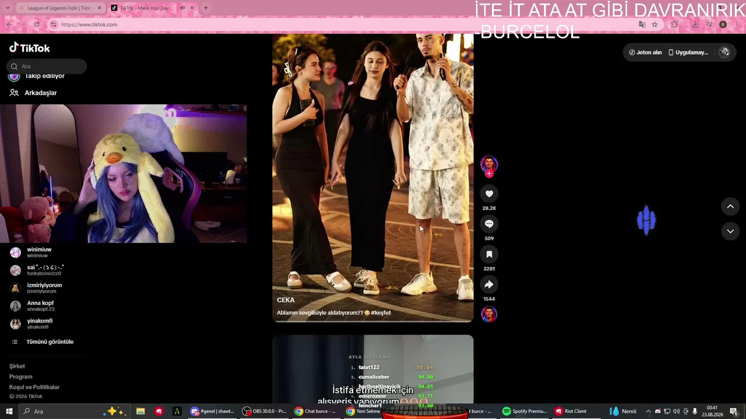
Task: Open the Discord #genel taskbar window
Action: click(x=213, y=411)
